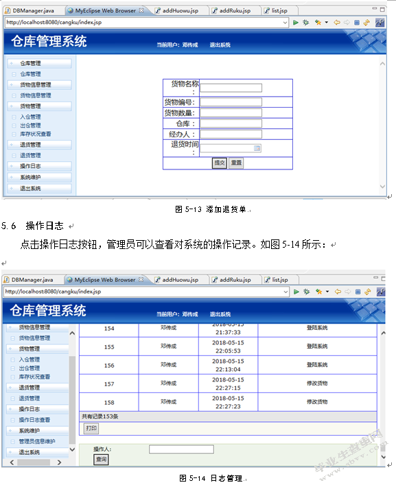Click the 经办人 input field
The height and width of the screenshot is (485, 396).
coord(231,134)
